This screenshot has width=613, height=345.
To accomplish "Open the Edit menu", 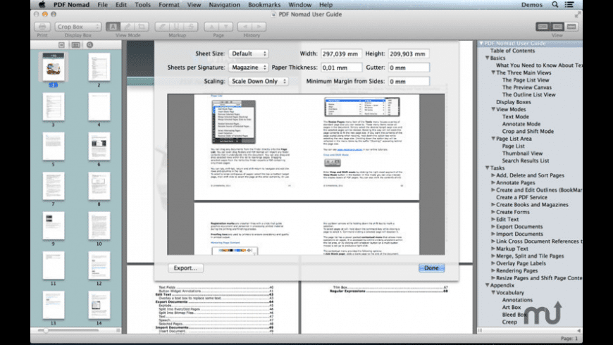I will (x=120, y=5).
